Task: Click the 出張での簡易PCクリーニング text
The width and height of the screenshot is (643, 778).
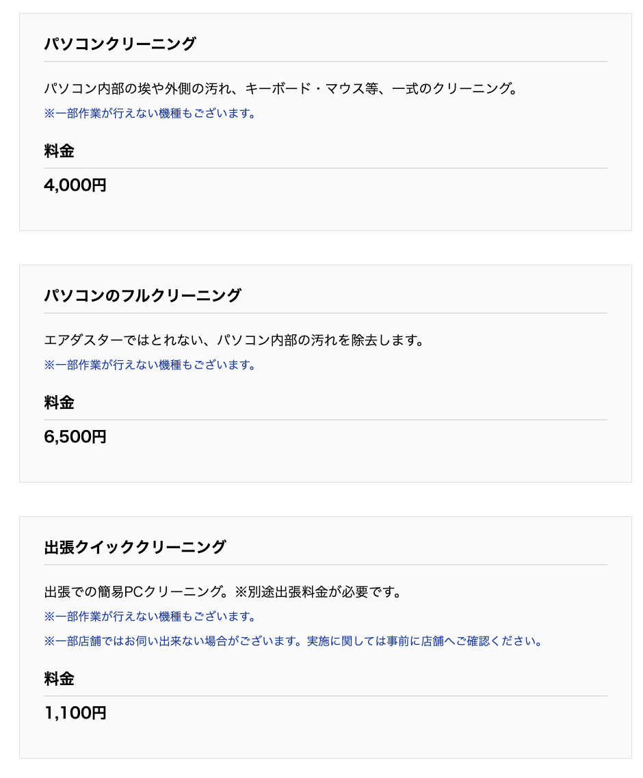Action: click(x=138, y=592)
